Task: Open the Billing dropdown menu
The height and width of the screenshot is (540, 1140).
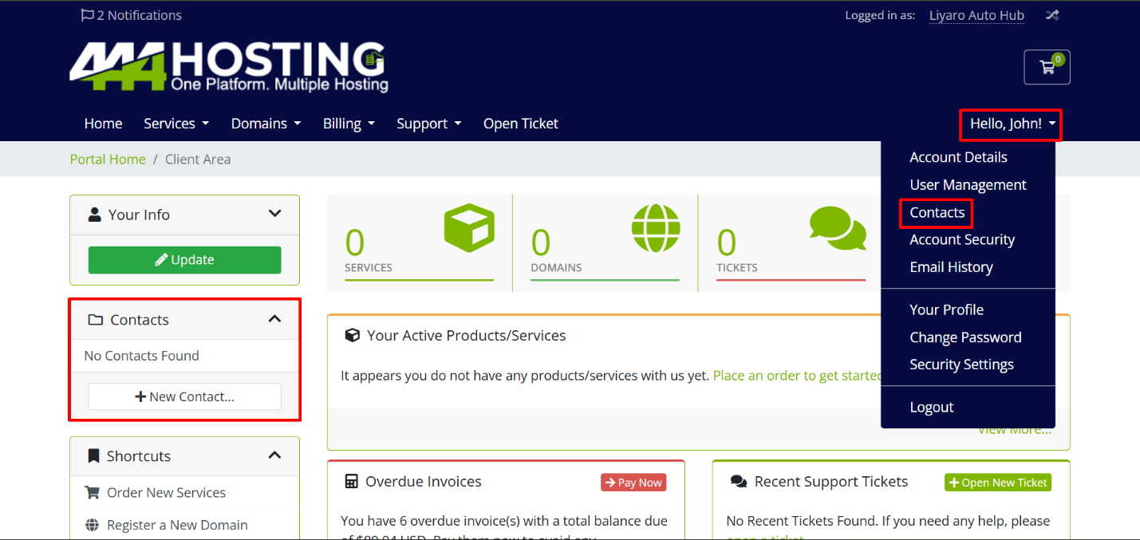Action: tap(349, 124)
